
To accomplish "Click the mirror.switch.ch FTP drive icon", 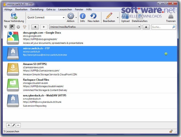I will point(13,53).
